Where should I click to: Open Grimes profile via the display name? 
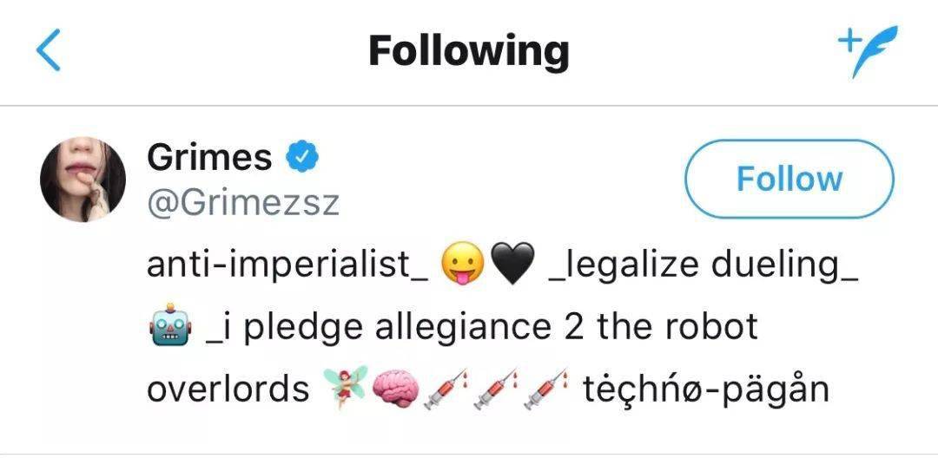pyautogui.click(x=209, y=158)
